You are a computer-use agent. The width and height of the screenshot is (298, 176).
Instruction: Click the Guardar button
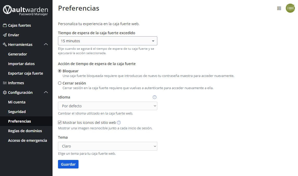(x=68, y=164)
